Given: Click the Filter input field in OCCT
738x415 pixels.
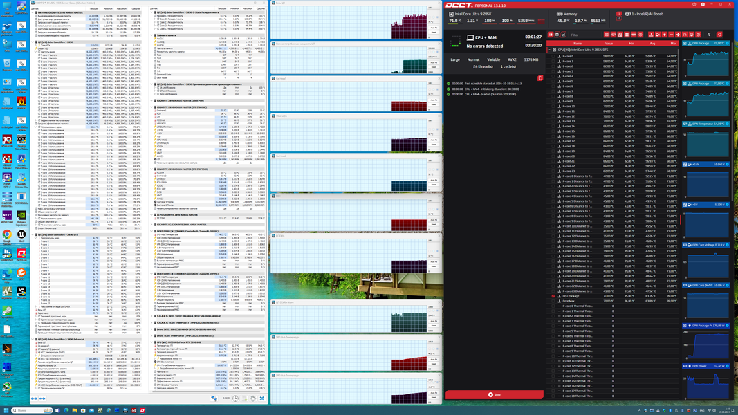Looking at the screenshot, I should point(585,35).
